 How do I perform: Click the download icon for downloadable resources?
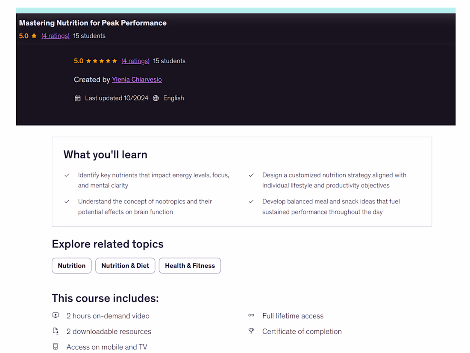click(x=56, y=331)
